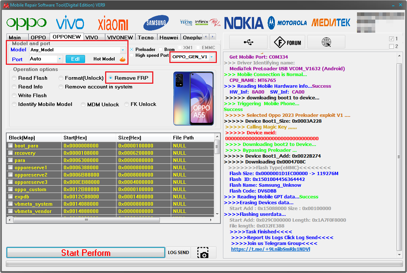Click the MediaTek brand logo

point(331,23)
